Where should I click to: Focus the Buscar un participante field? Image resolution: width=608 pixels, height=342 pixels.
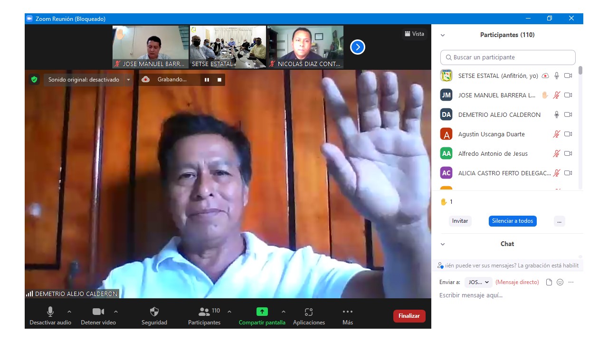point(508,57)
